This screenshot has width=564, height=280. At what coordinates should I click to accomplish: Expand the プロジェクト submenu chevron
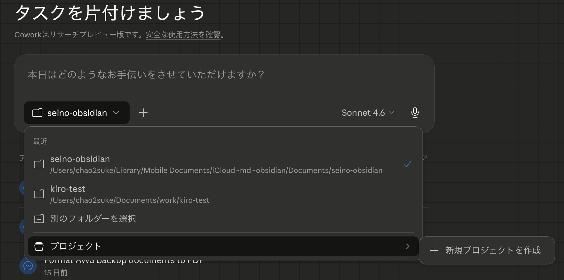pyautogui.click(x=407, y=246)
